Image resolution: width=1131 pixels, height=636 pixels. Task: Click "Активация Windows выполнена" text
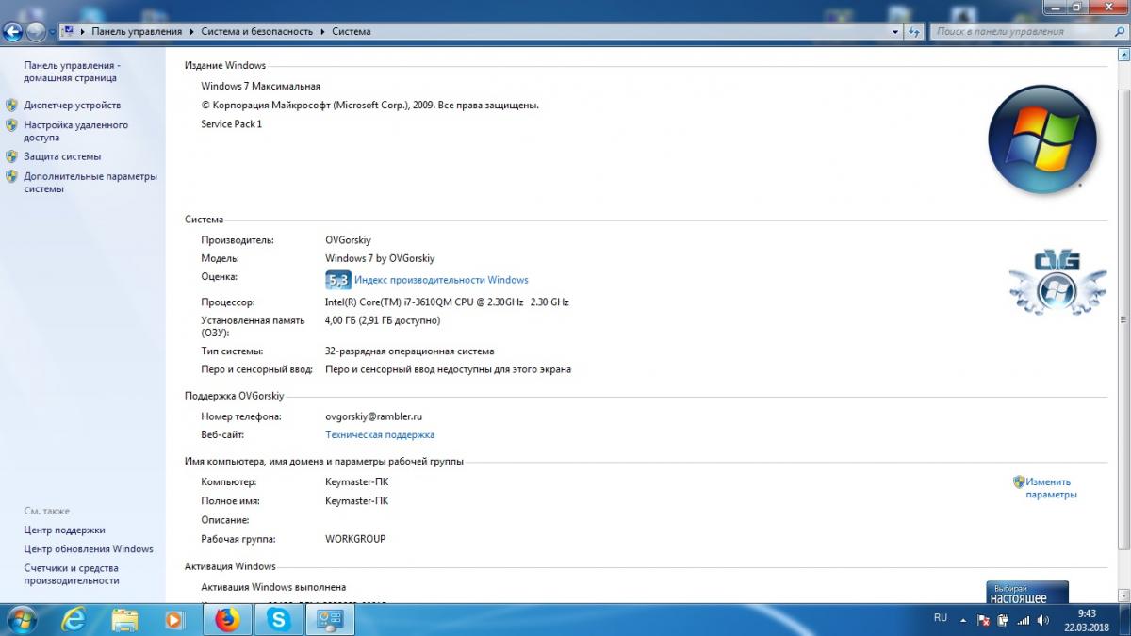[x=273, y=587]
